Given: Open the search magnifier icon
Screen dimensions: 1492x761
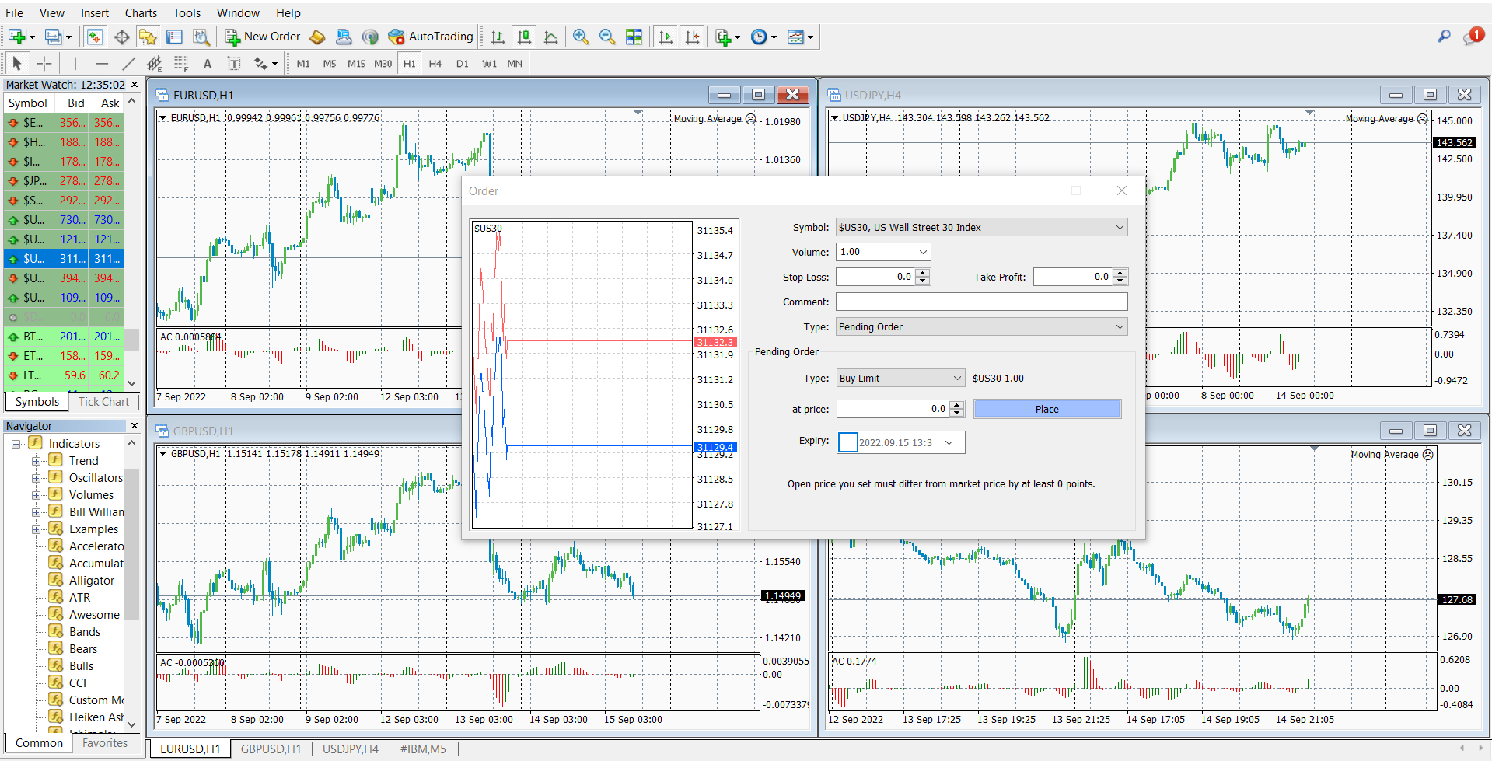Looking at the screenshot, I should point(1444,37).
